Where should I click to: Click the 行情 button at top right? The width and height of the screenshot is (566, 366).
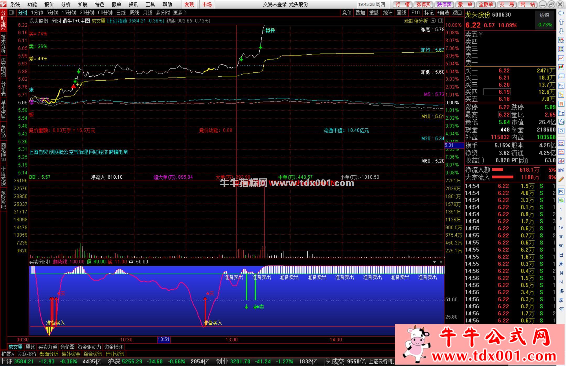[x=403, y=4]
